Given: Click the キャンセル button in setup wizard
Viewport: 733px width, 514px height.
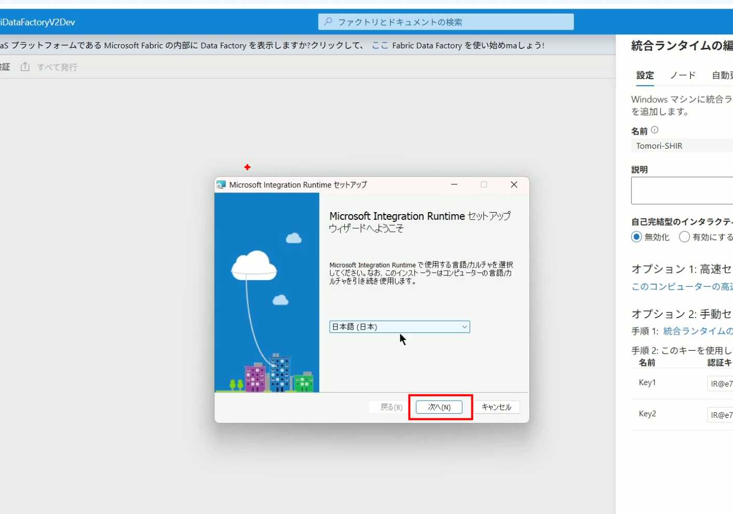Looking at the screenshot, I should pyautogui.click(x=496, y=407).
